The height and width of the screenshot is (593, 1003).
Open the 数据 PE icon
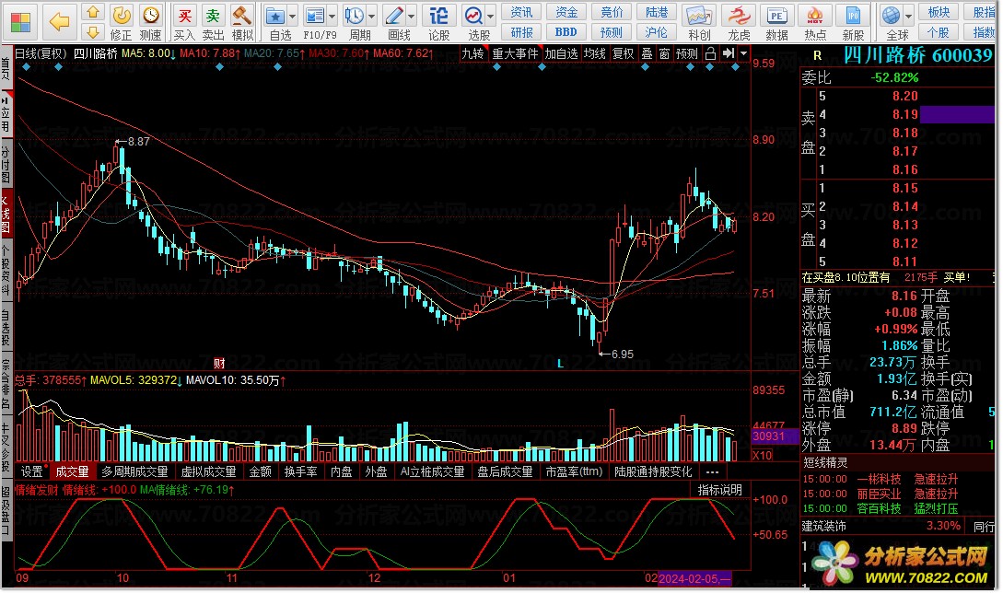click(776, 22)
